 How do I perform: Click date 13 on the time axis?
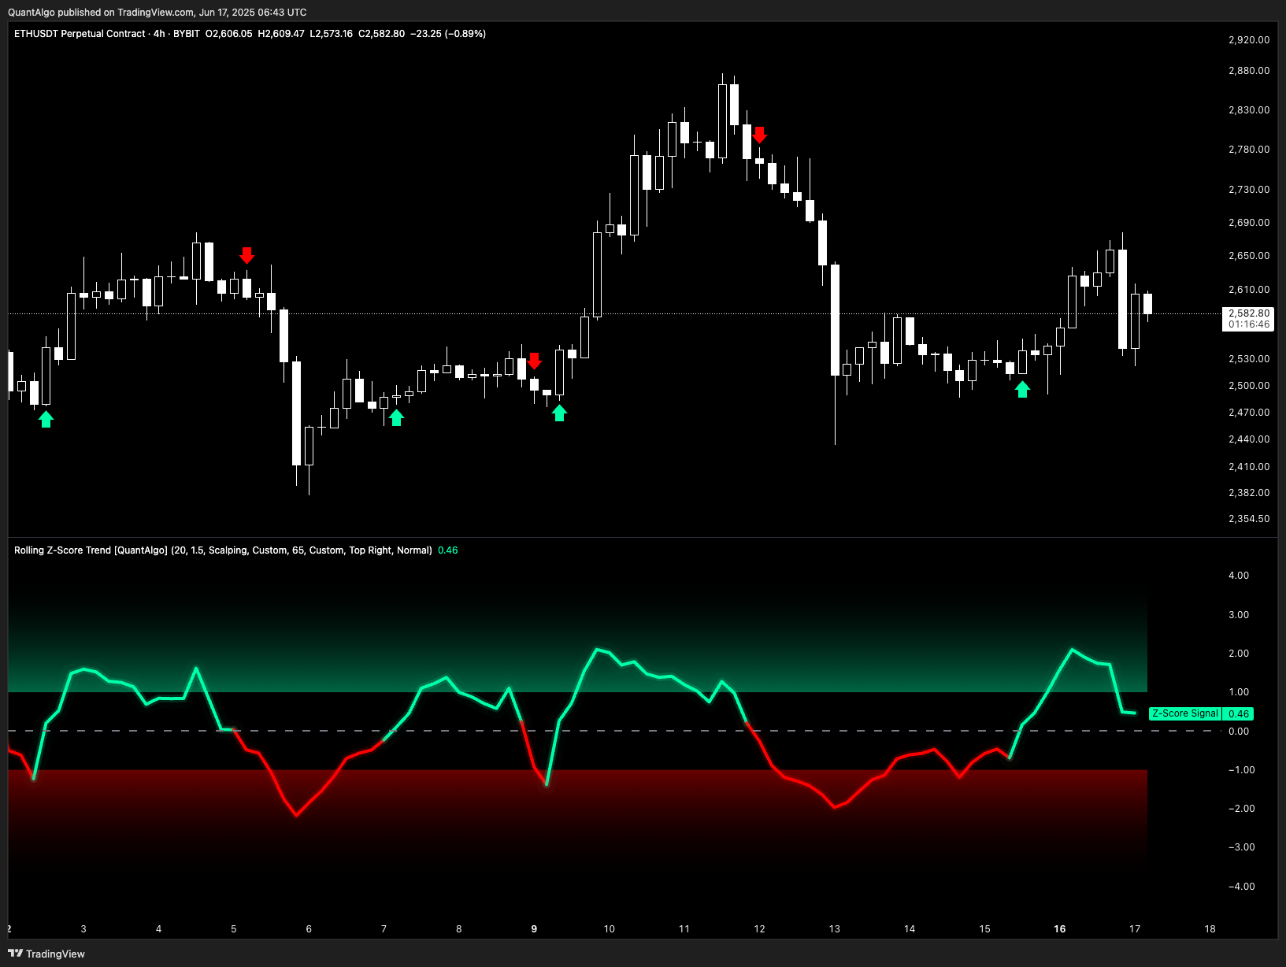(835, 928)
